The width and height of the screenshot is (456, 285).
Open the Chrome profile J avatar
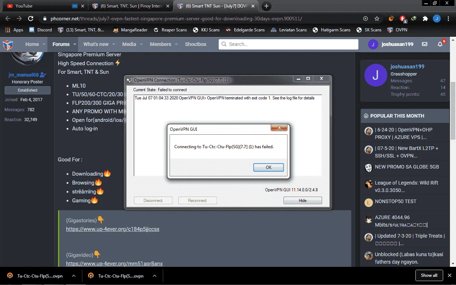[437, 19]
